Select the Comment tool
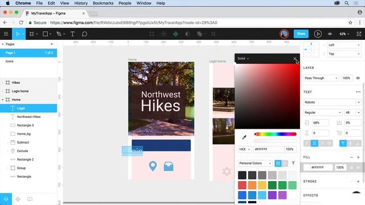The width and height of the screenshot is (365, 205). [84, 34]
